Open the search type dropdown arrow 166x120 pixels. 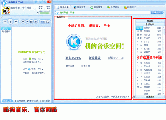[59, 13]
